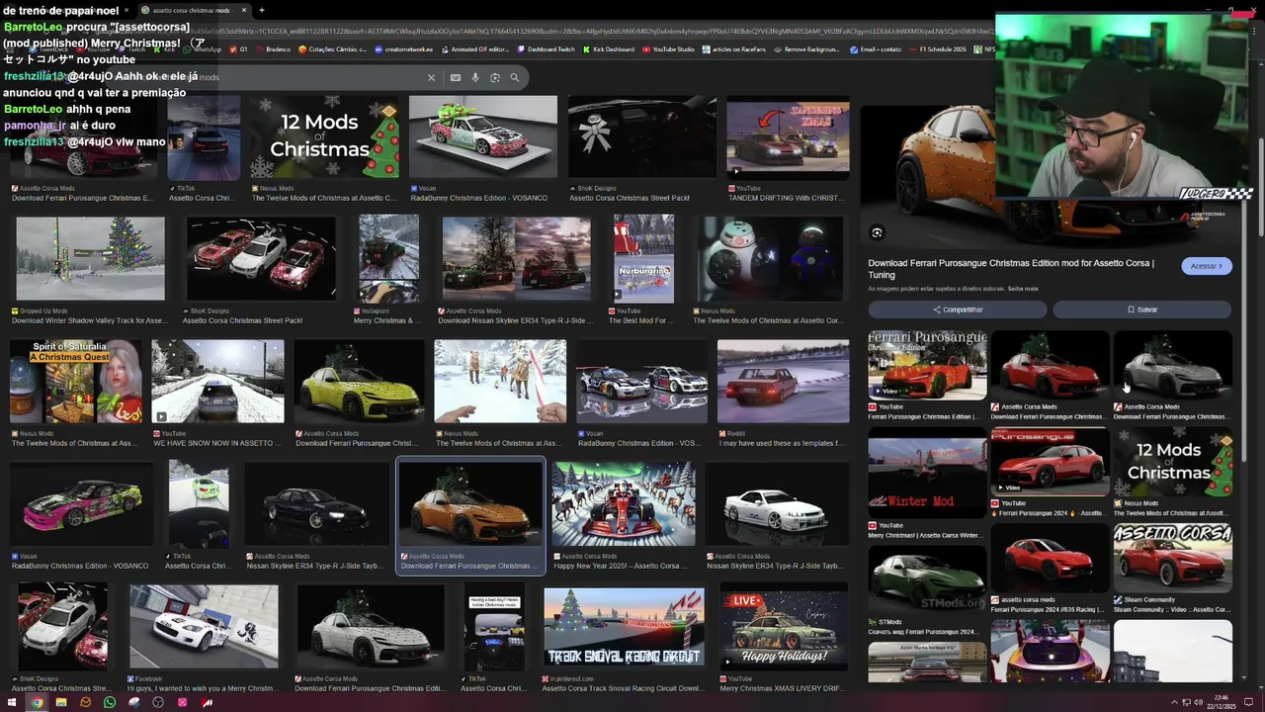Open the Cotações Câmbio bookmark

(x=333, y=49)
